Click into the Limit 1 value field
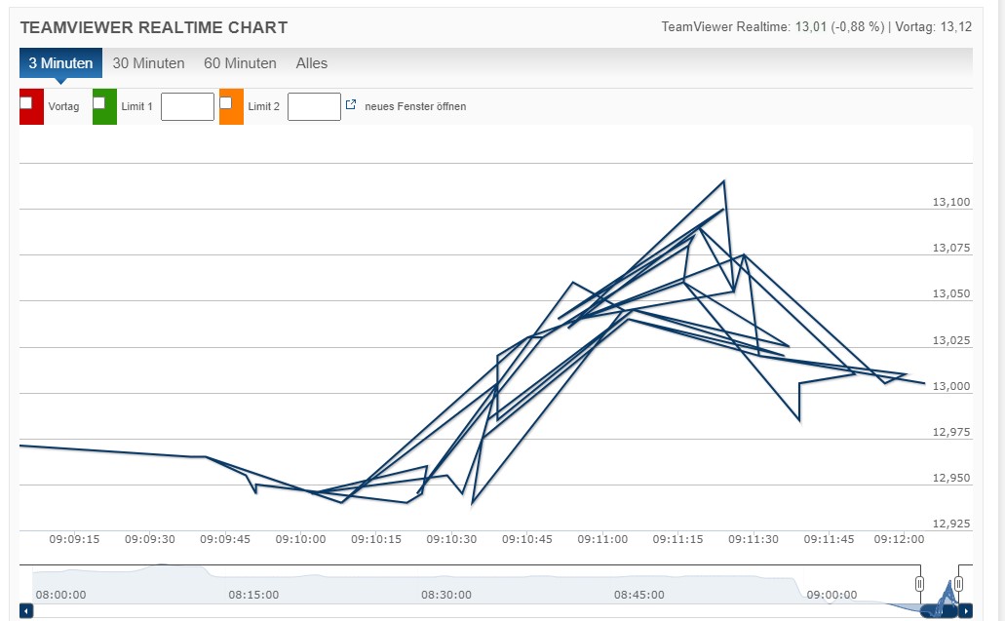 click(187, 106)
